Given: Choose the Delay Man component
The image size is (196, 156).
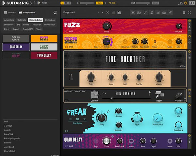Looking at the screenshot, I should click(x=16, y=38).
